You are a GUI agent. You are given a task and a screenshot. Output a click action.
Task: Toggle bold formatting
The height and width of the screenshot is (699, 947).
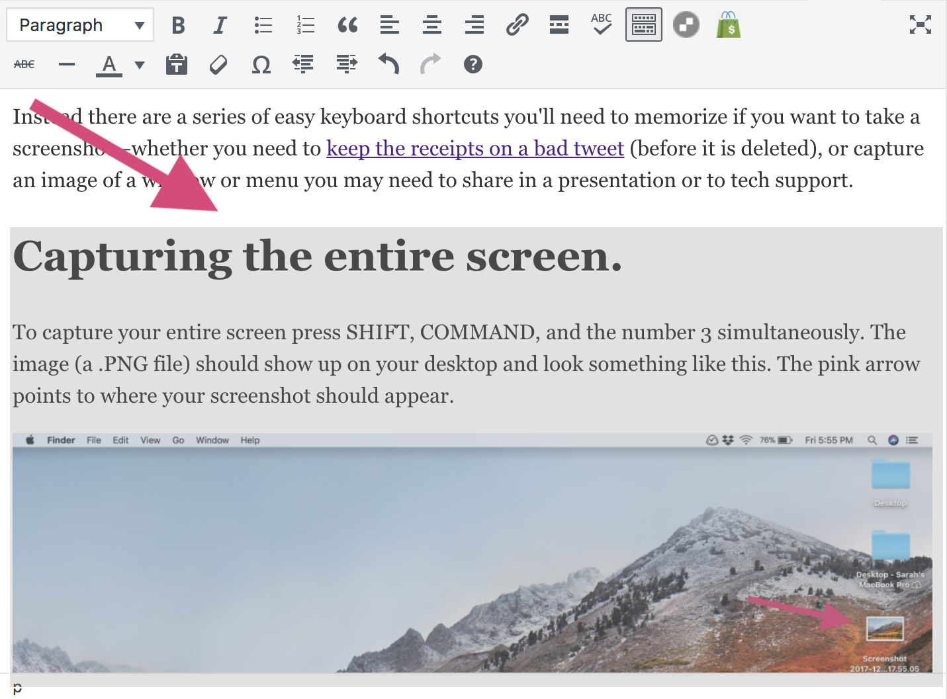click(x=178, y=26)
